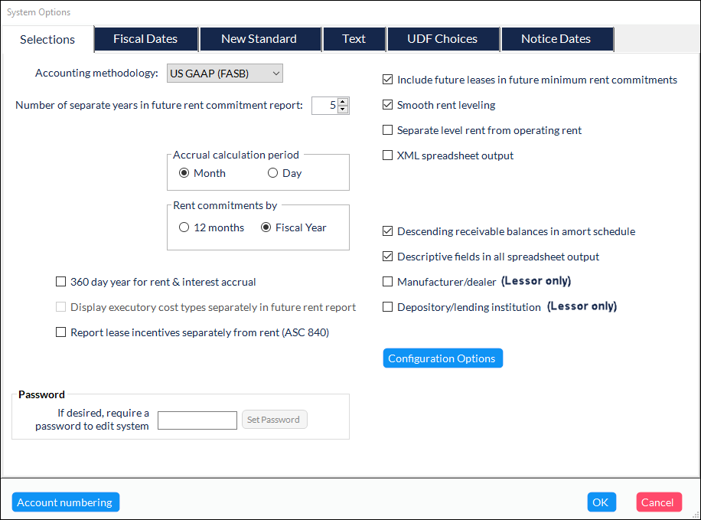Go to the UDF Choices tab

click(x=442, y=39)
